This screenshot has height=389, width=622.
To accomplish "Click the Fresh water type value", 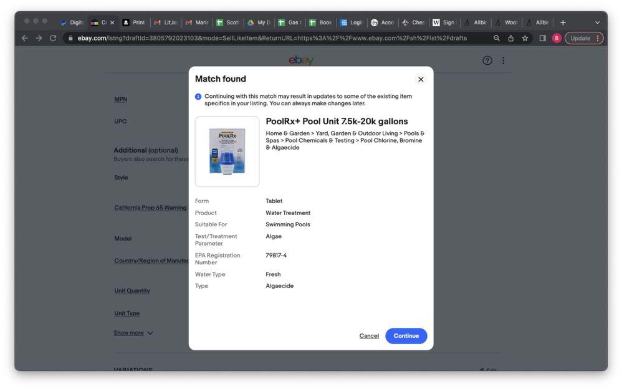I will tap(273, 275).
